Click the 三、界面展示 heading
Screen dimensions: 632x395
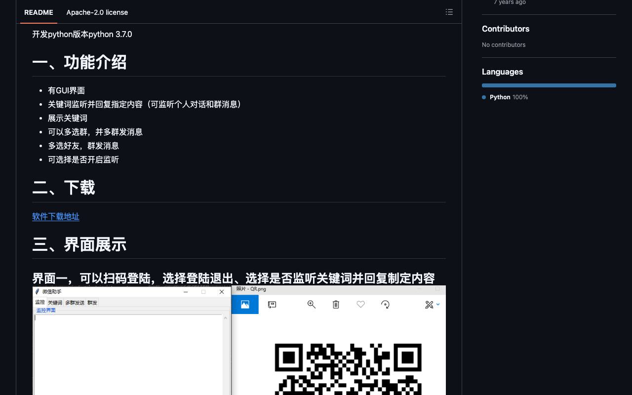(79, 244)
